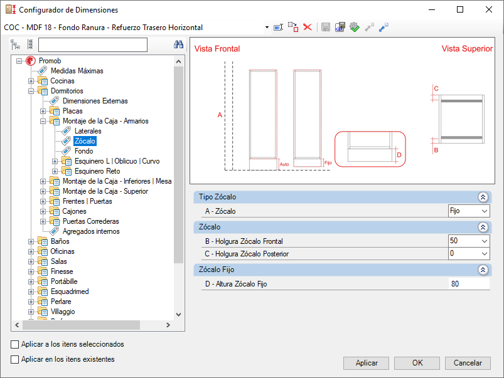Click the blue import arrow icon

383,28
